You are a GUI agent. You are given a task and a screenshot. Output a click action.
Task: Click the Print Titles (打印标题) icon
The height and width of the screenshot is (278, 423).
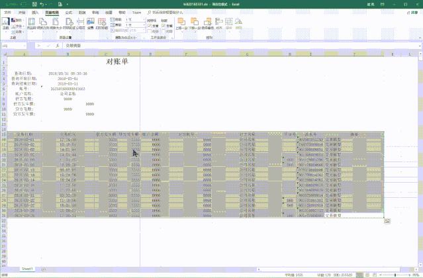(102, 24)
